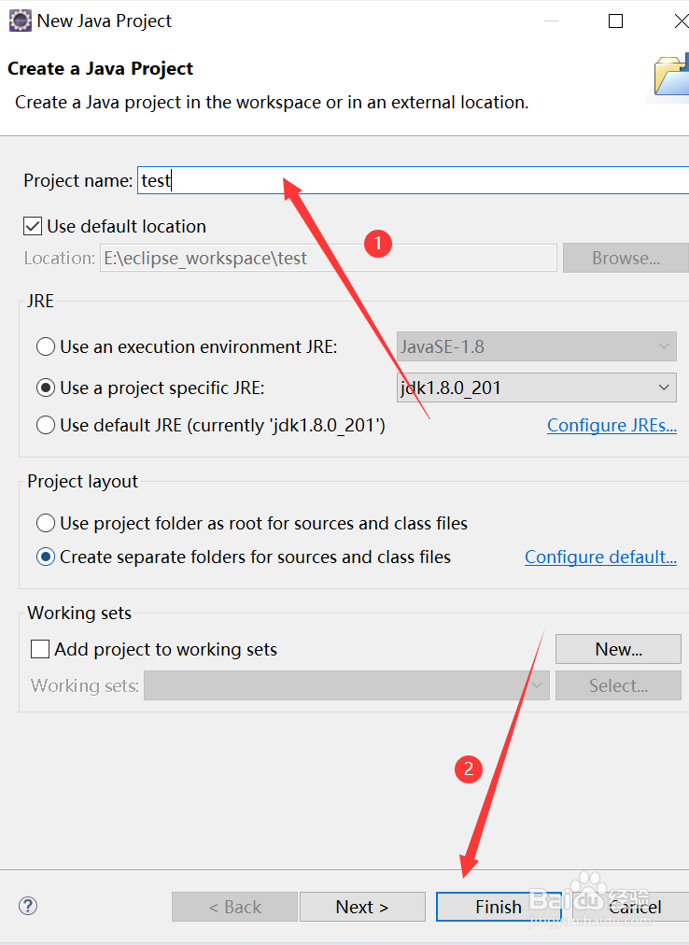Image resolution: width=689 pixels, height=945 pixels.
Task: Choose Use project folder as root option
Action: pos(46,523)
